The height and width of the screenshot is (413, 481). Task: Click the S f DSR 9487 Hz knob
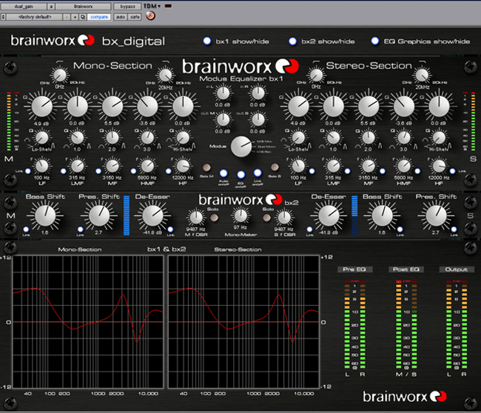(284, 218)
